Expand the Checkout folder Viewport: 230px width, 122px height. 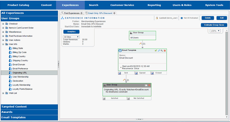pyautogui.click(x=3, y=24)
